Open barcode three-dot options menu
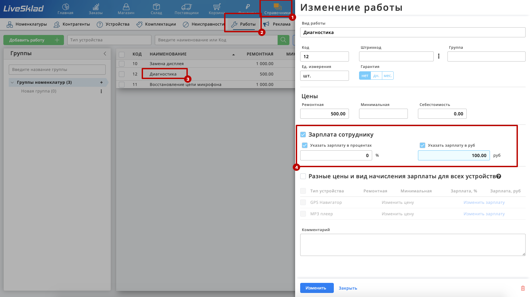 coord(438,56)
